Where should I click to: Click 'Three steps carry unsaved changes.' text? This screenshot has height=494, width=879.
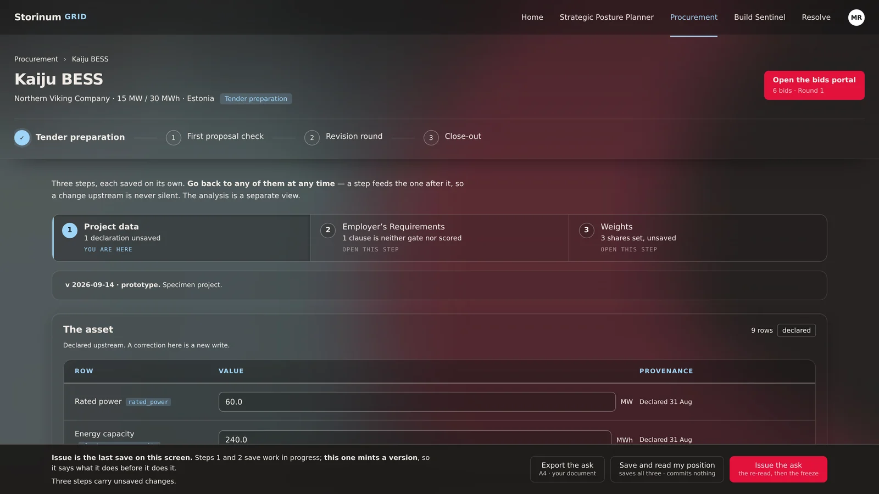pyautogui.click(x=114, y=481)
